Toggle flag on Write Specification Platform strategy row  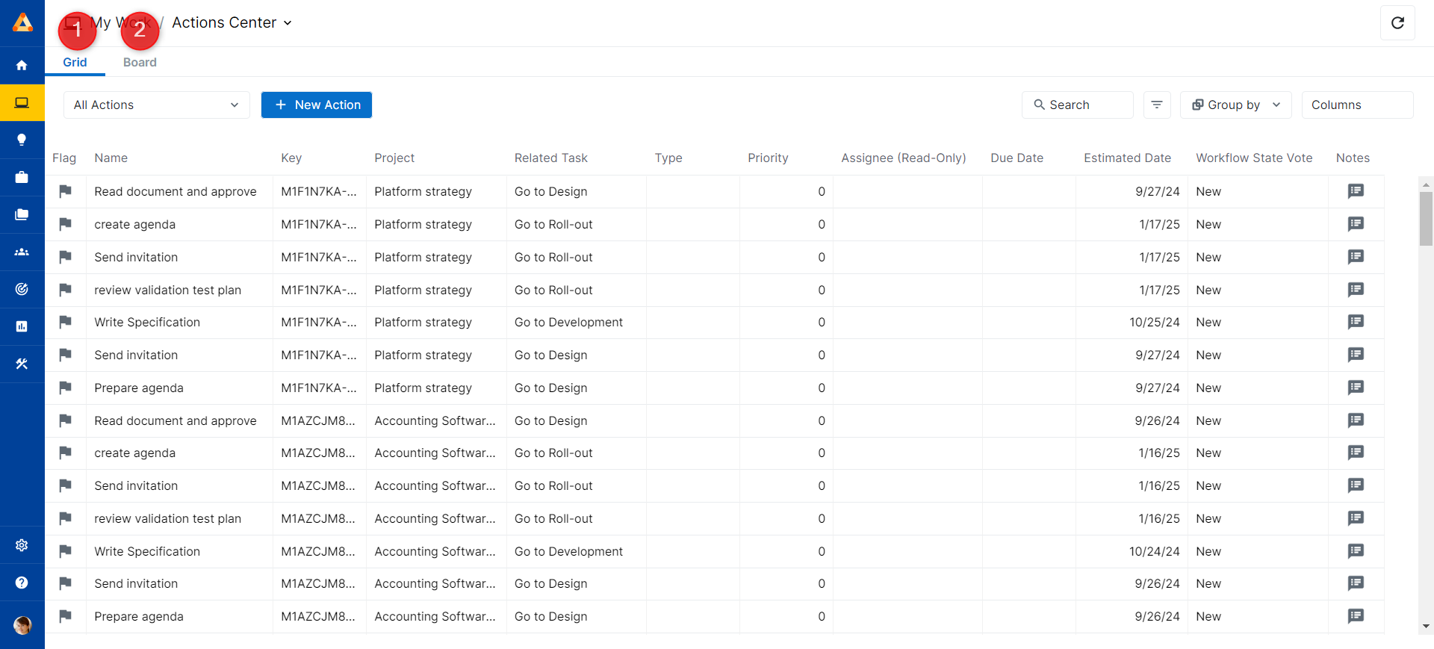(x=66, y=322)
